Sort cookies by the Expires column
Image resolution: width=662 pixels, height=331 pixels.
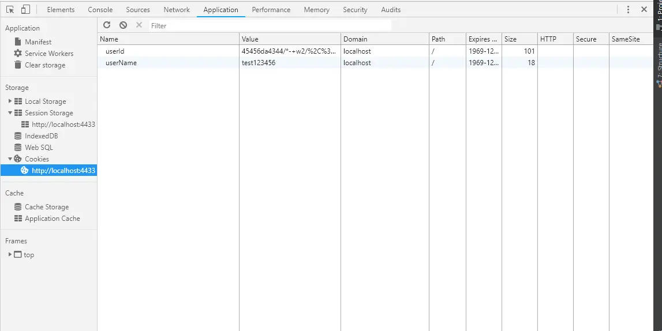(484, 39)
